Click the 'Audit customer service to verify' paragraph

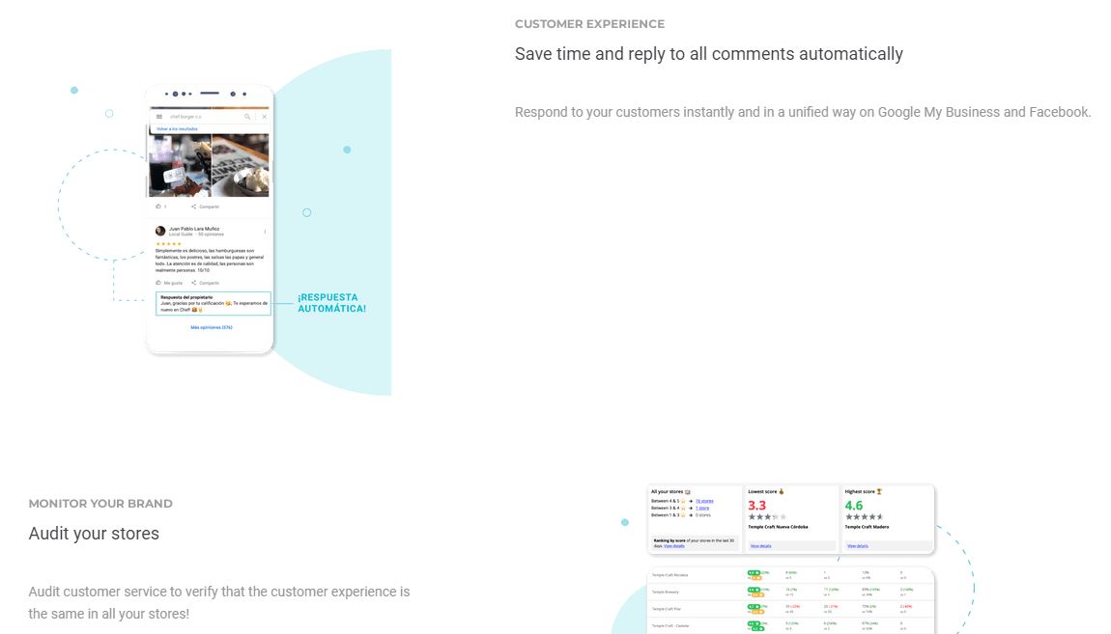tap(219, 602)
